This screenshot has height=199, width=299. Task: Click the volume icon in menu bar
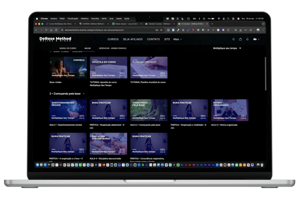pos(194,19)
